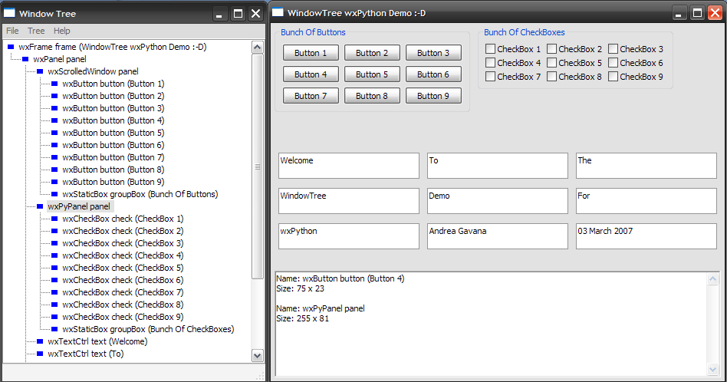Click the Andrea Gavana text field
The height and width of the screenshot is (382, 727).
coord(497,236)
